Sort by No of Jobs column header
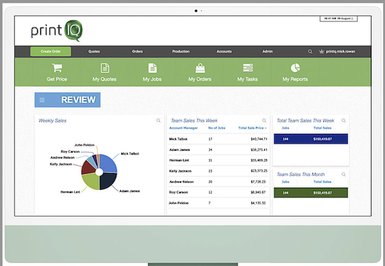 tap(217, 128)
